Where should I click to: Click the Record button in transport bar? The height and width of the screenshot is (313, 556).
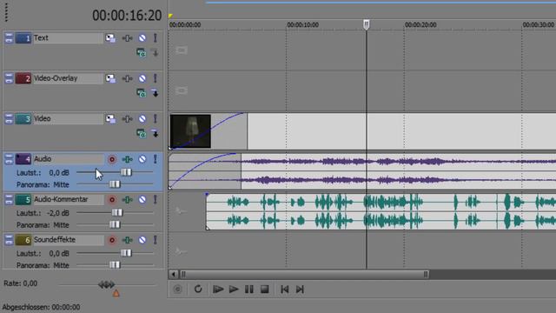click(x=177, y=290)
